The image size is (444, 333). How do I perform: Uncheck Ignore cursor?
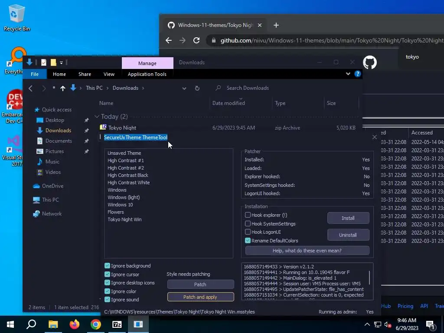coord(107,274)
